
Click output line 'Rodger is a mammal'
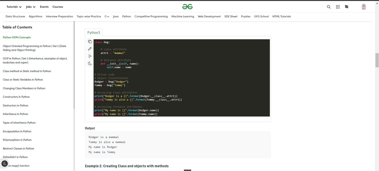[104, 137]
